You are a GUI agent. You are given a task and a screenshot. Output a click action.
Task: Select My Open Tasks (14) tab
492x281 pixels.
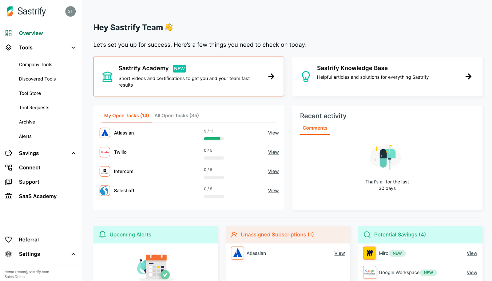click(126, 116)
